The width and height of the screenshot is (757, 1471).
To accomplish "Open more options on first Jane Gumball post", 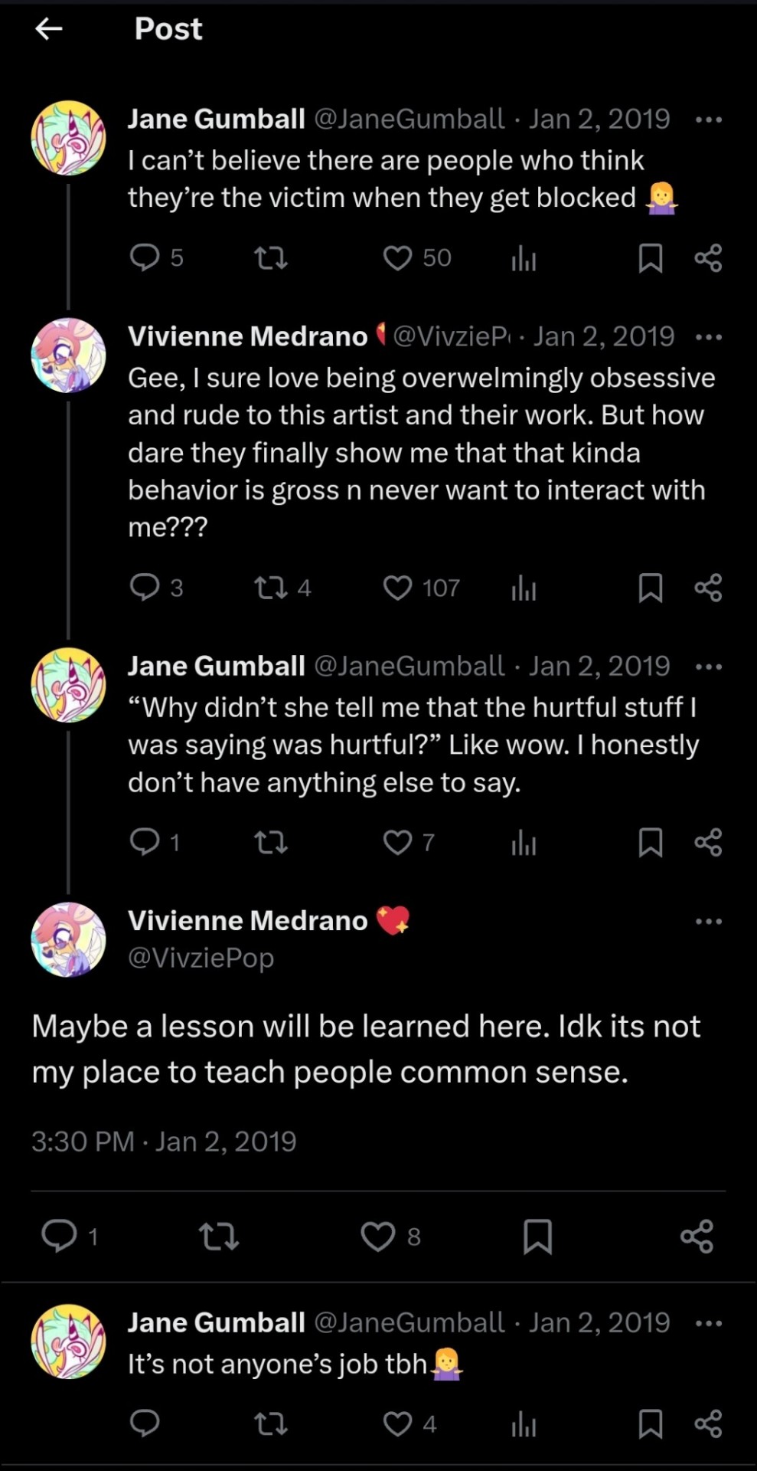I will tap(709, 120).
